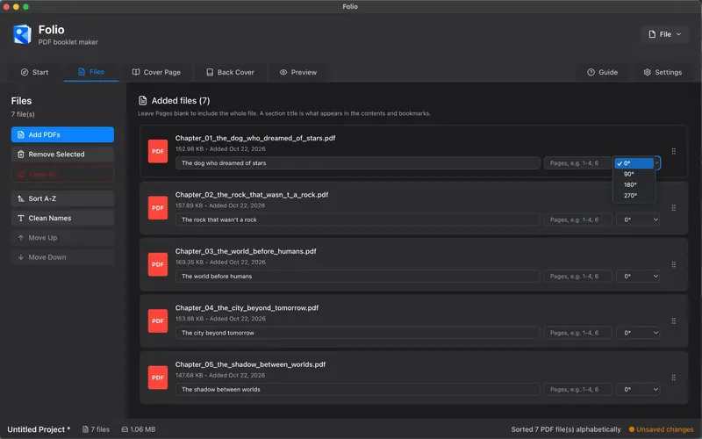Switch to the Start tab
702x439 pixels.
(x=34, y=72)
